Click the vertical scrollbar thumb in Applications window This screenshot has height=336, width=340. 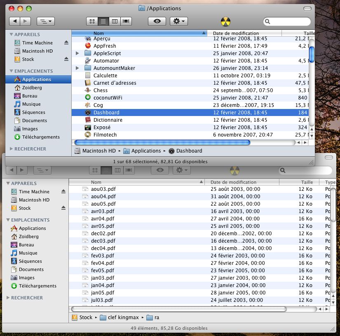point(312,54)
